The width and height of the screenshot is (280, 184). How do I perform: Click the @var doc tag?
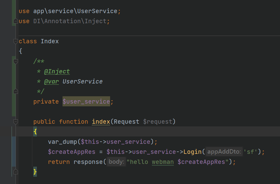(52, 81)
